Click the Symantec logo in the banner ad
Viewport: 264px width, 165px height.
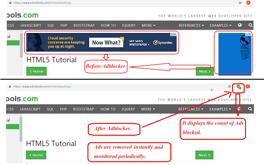(x=163, y=42)
